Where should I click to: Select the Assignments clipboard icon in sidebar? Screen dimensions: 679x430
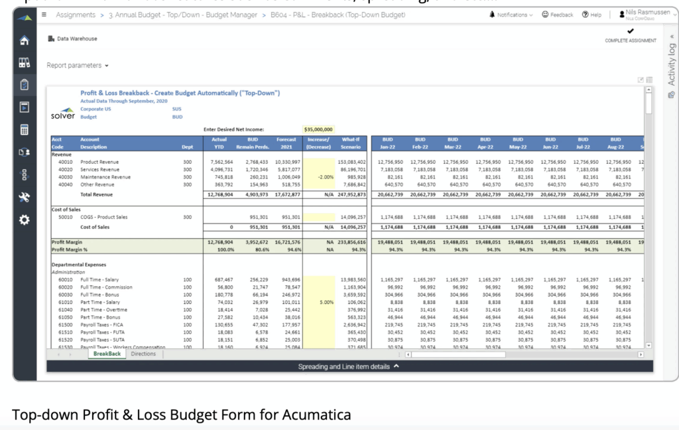[x=24, y=84]
